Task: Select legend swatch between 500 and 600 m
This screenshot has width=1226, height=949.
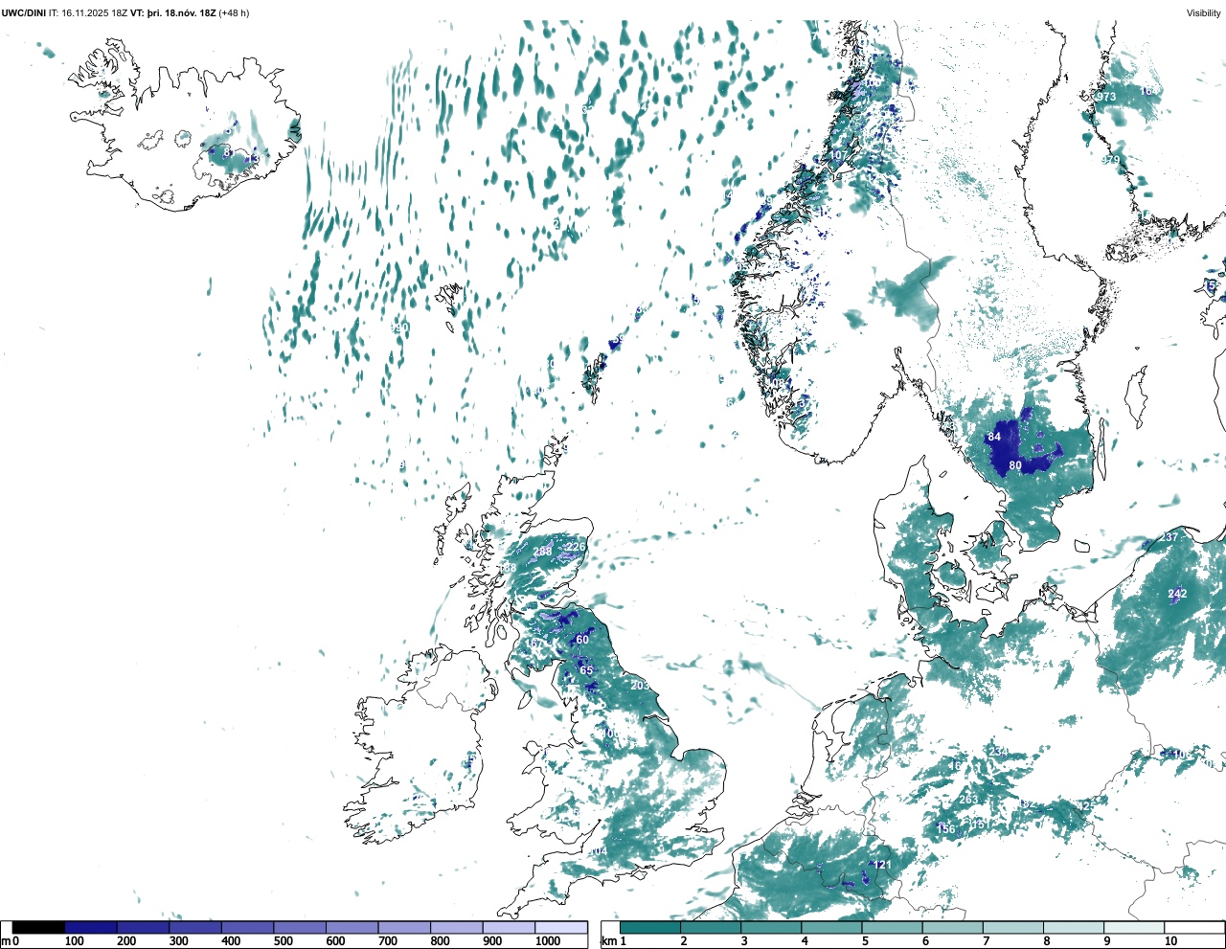Action: click(x=300, y=927)
